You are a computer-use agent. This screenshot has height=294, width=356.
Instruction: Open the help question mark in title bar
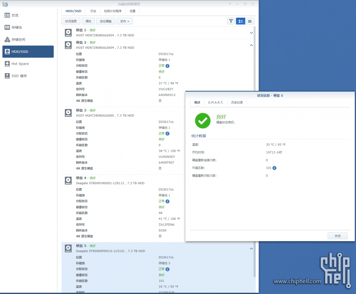coord(230,4)
